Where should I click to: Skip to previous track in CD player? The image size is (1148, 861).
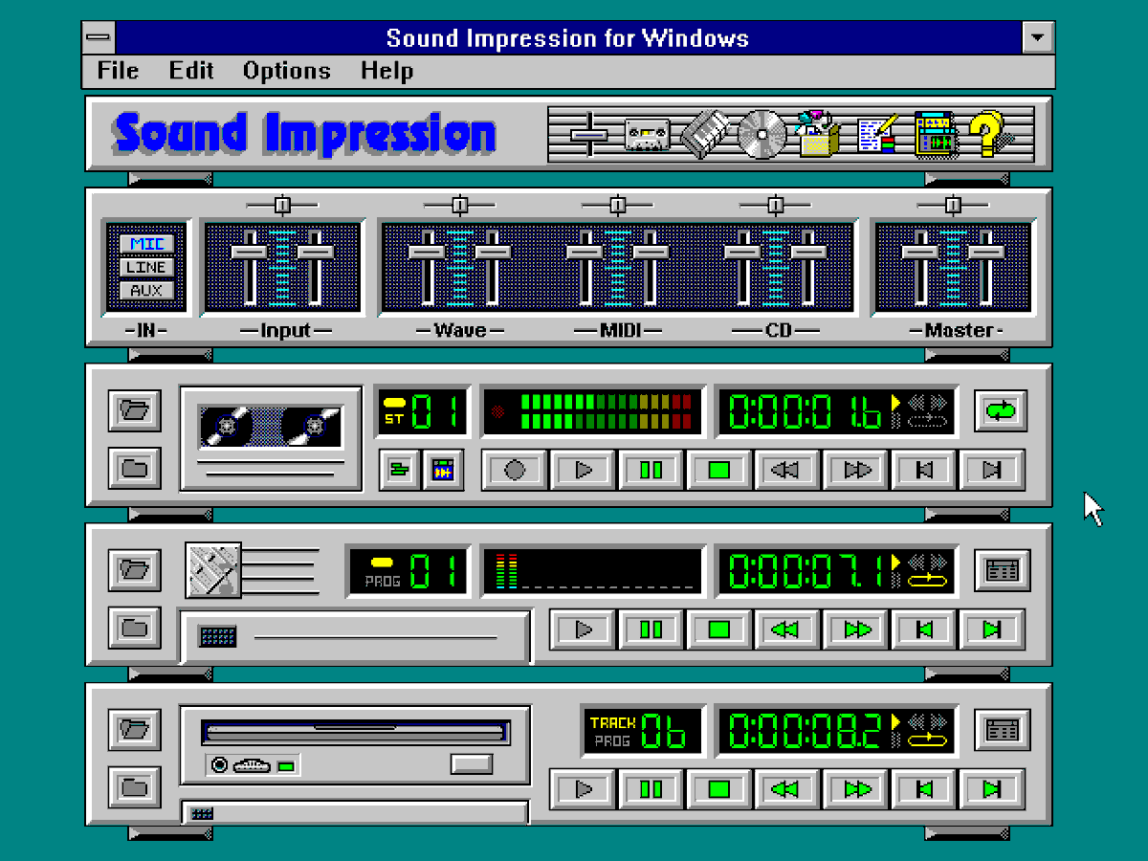(x=925, y=789)
